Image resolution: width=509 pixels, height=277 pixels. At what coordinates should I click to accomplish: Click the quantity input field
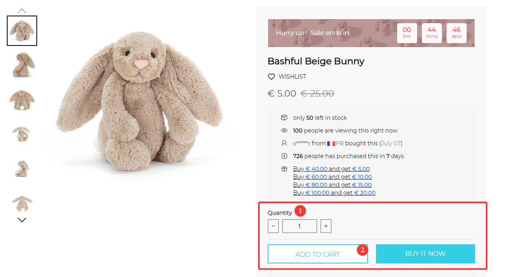[300, 226]
